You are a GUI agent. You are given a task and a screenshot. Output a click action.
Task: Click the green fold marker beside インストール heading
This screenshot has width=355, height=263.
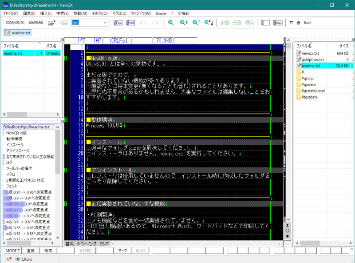tap(66, 142)
